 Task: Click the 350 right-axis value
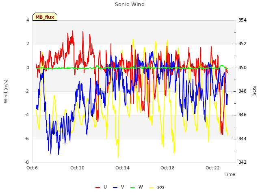[x=243, y=68]
